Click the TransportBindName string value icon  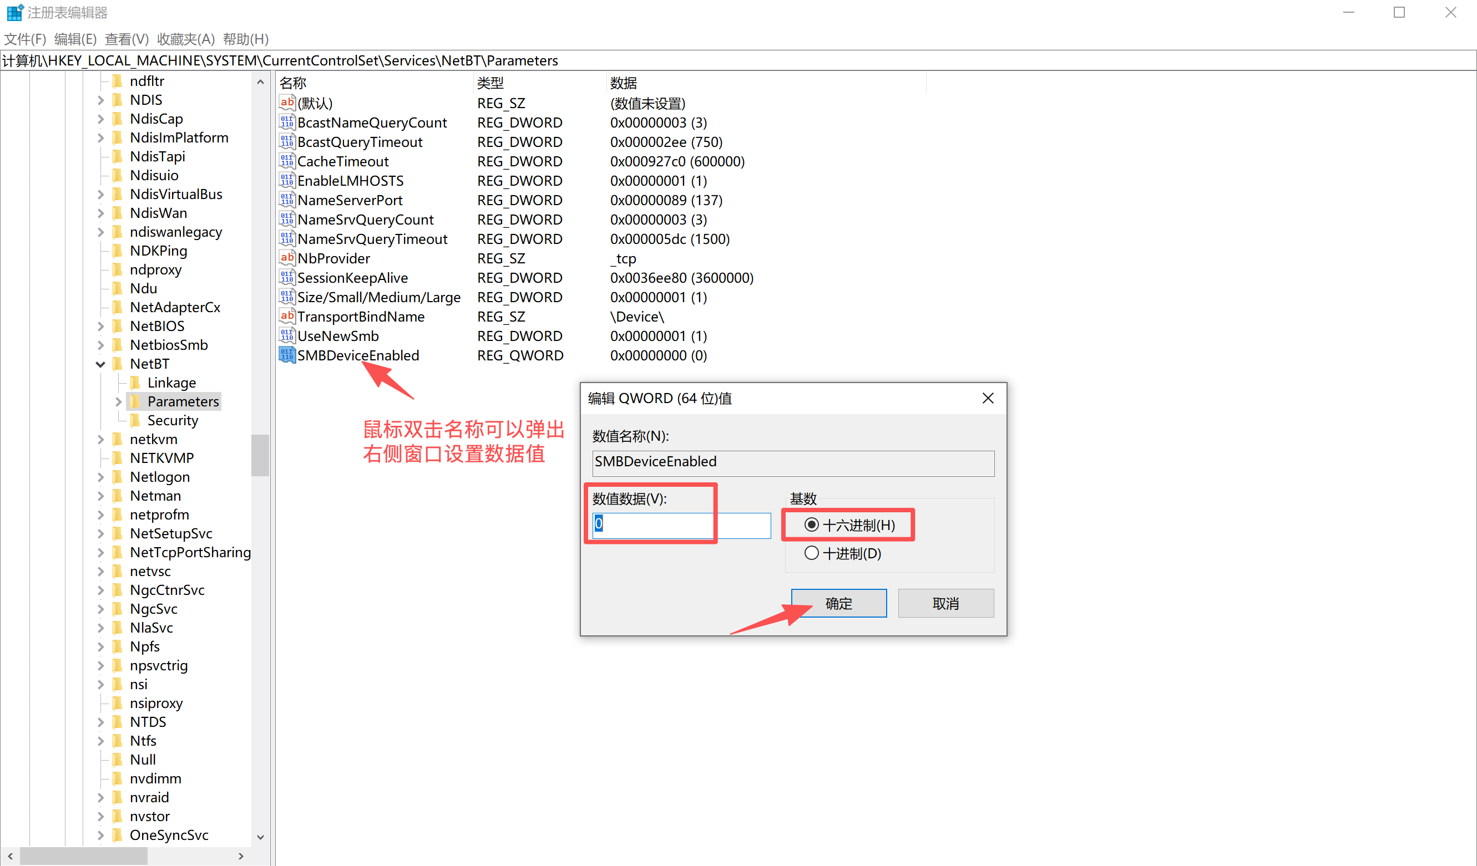(x=287, y=316)
